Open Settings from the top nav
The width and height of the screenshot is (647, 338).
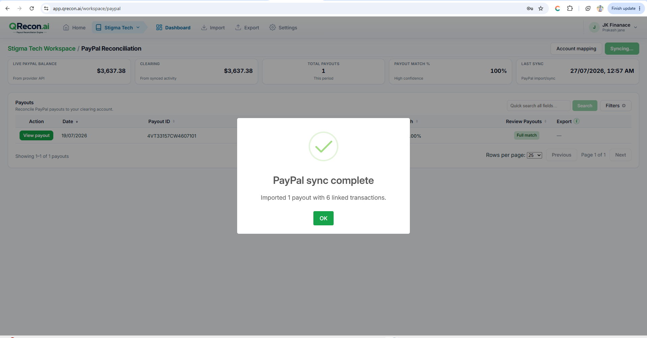283,28
